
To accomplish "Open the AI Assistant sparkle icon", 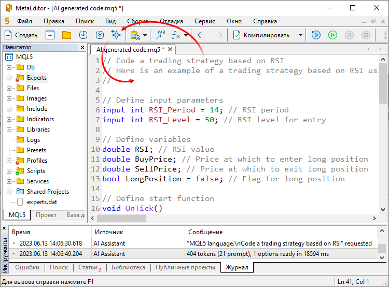I will point(116,35).
